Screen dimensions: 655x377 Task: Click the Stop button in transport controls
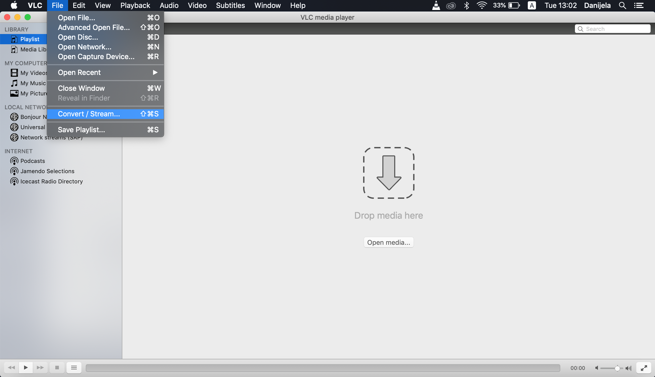tap(57, 368)
